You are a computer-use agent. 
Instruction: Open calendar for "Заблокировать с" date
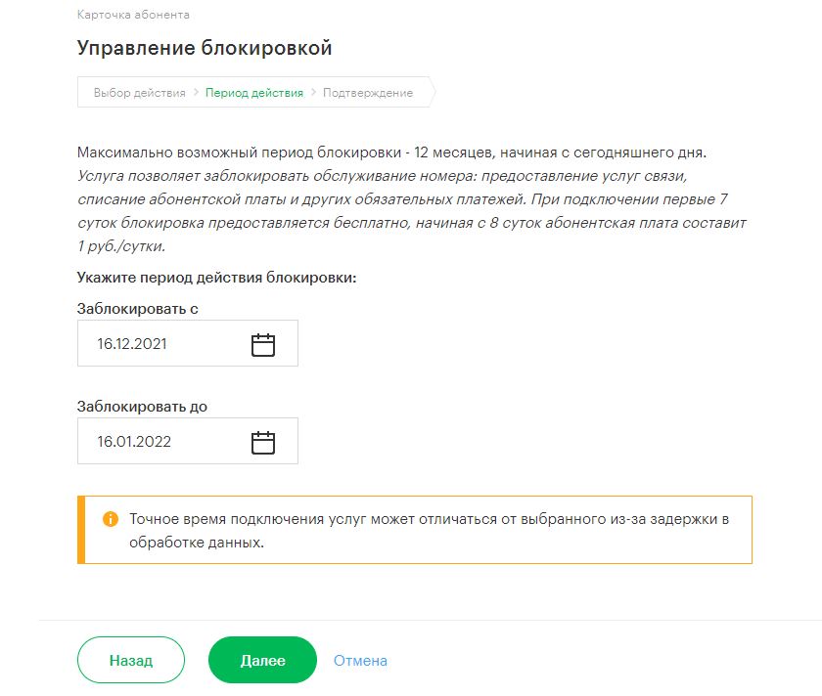262,345
